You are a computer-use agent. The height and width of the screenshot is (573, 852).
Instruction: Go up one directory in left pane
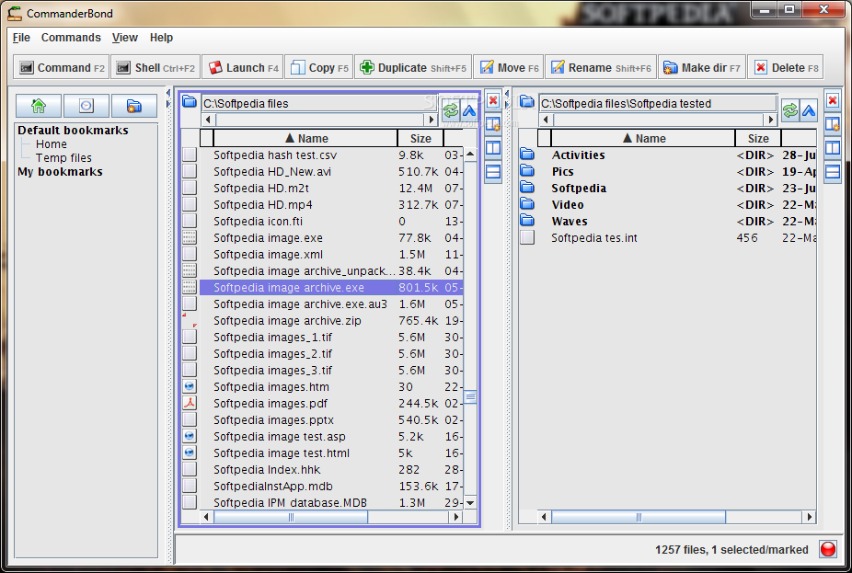click(x=469, y=111)
